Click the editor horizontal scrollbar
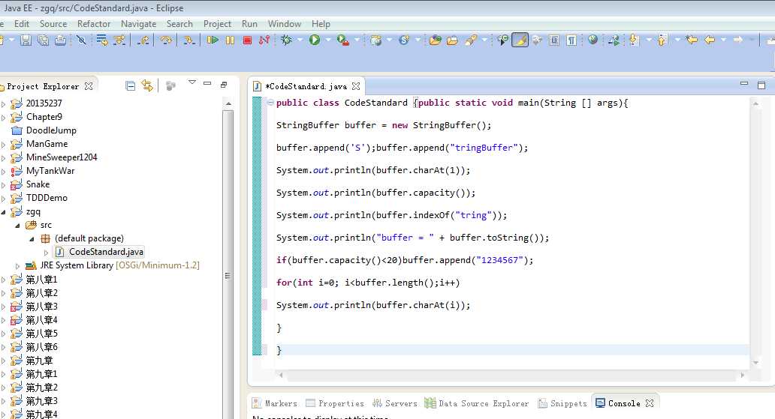775x419 pixels. click(x=511, y=375)
